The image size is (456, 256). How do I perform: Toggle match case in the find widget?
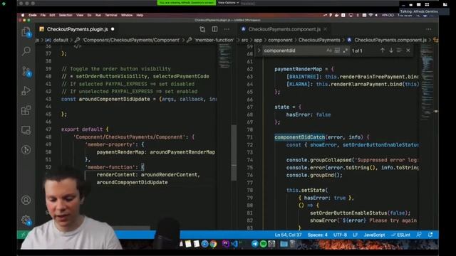pyautogui.click(x=329, y=50)
